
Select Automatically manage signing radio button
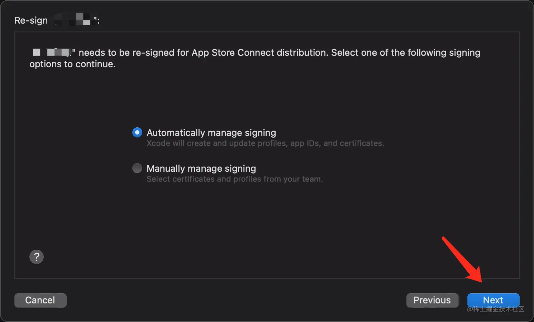137,132
